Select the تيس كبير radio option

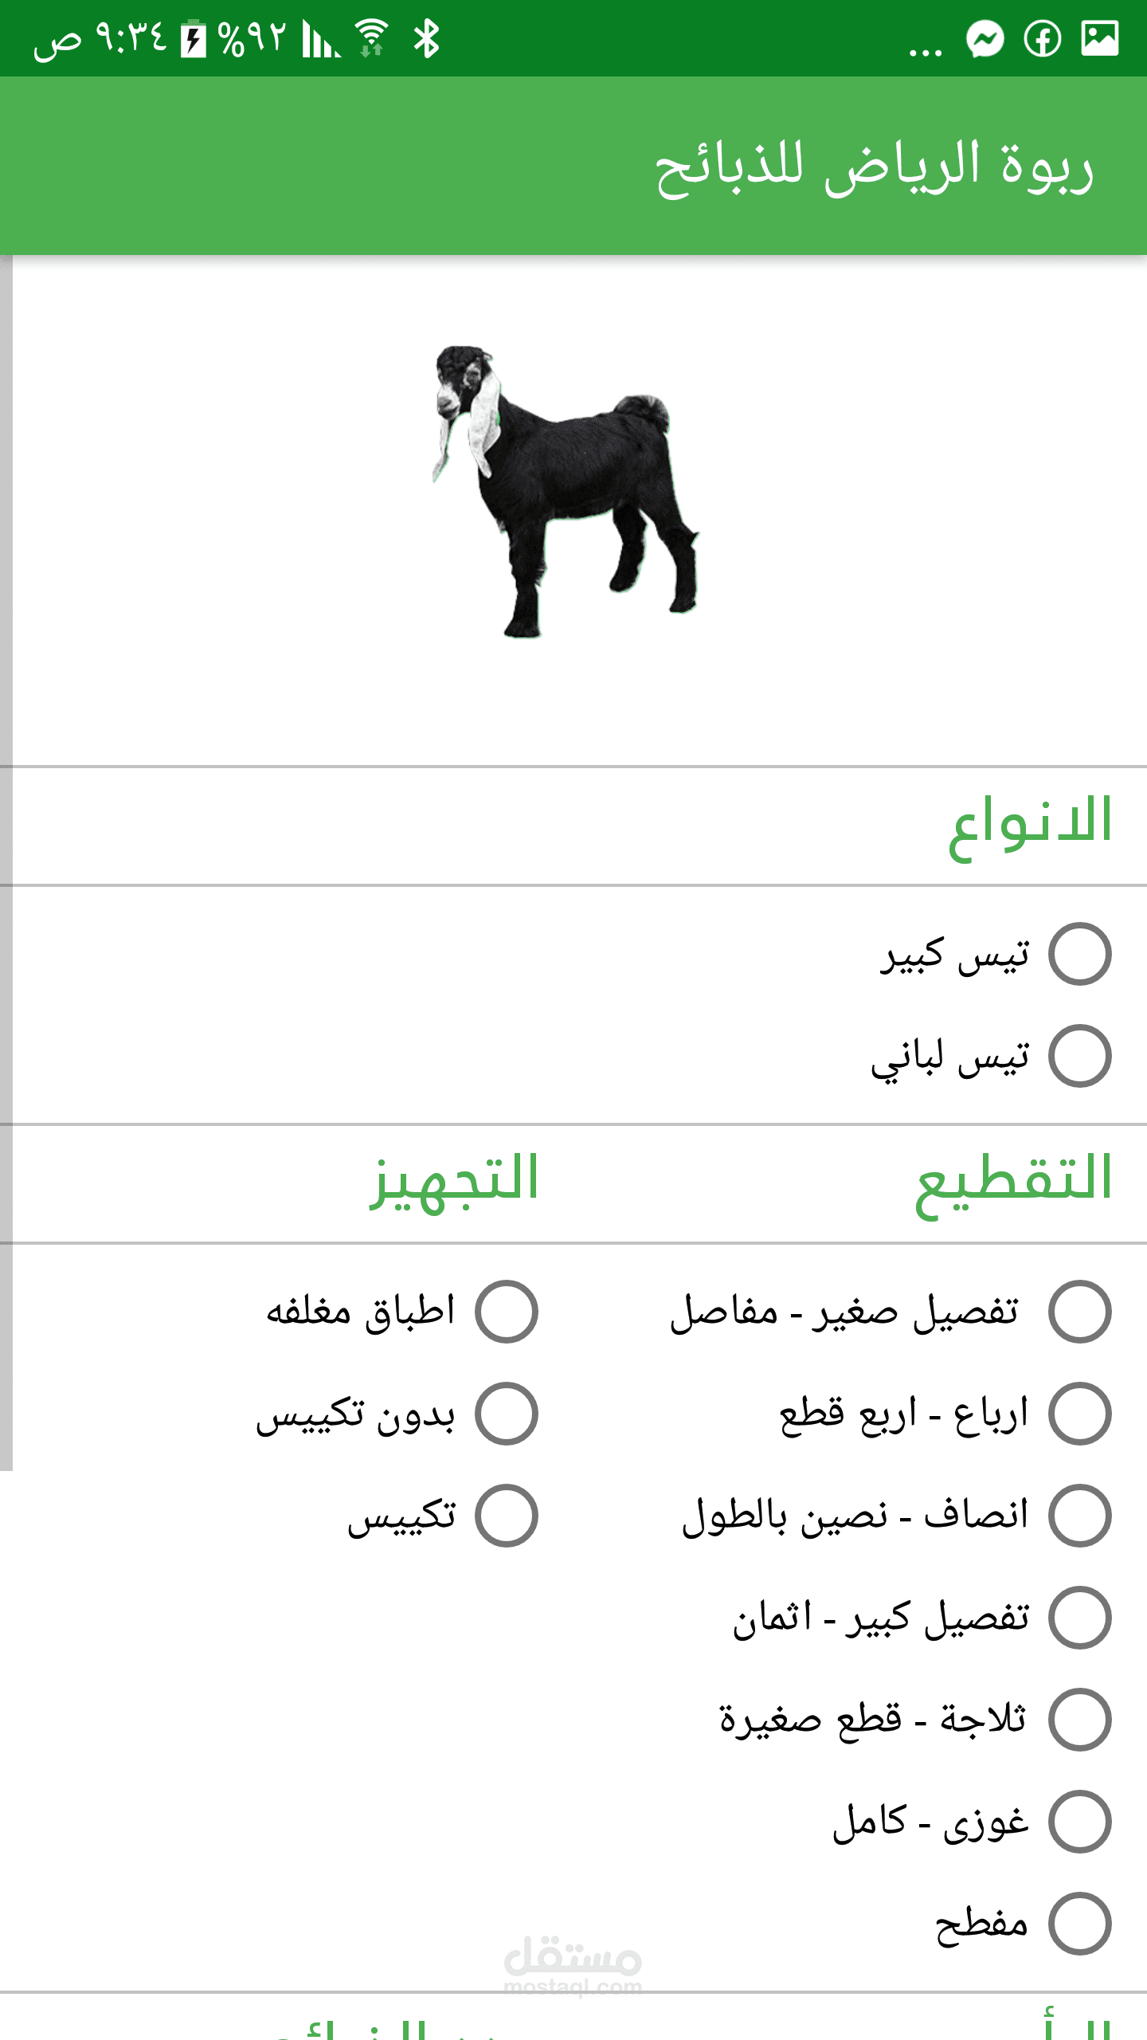tap(1079, 954)
